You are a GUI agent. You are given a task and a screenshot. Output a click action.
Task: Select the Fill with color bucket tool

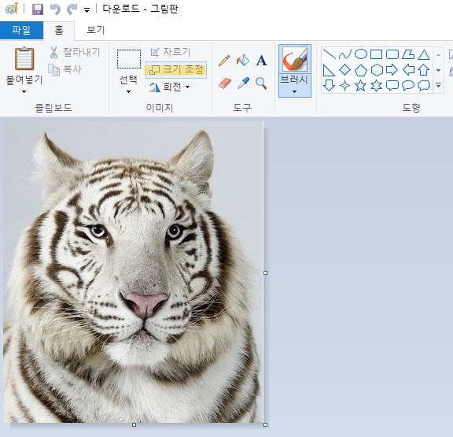click(243, 60)
